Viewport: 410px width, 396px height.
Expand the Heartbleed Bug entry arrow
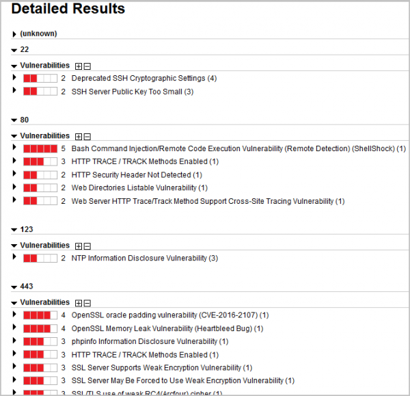click(x=14, y=328)
